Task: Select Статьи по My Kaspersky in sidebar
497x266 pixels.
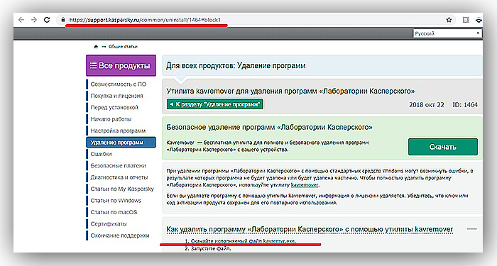Action: (122, 189)
